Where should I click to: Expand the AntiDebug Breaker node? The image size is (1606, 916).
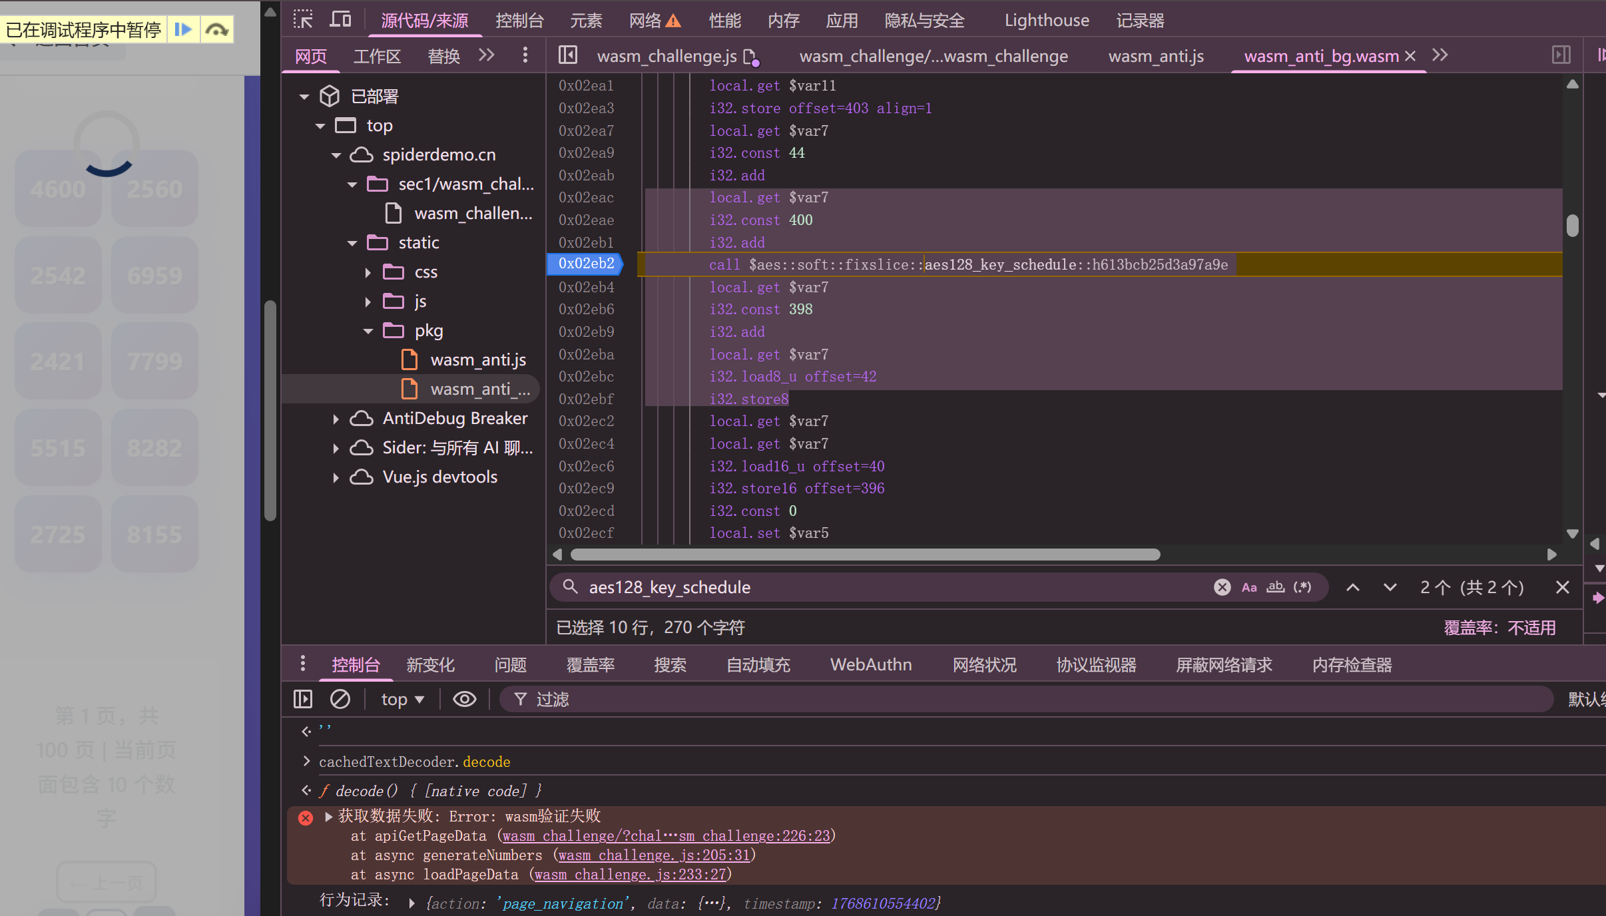pos(336,419)
